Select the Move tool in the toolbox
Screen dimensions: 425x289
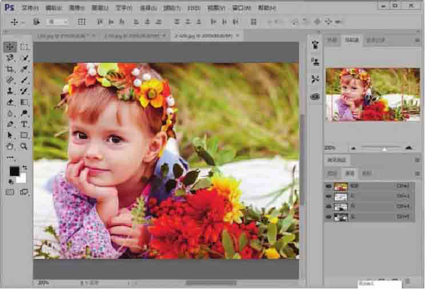(10, 47)
